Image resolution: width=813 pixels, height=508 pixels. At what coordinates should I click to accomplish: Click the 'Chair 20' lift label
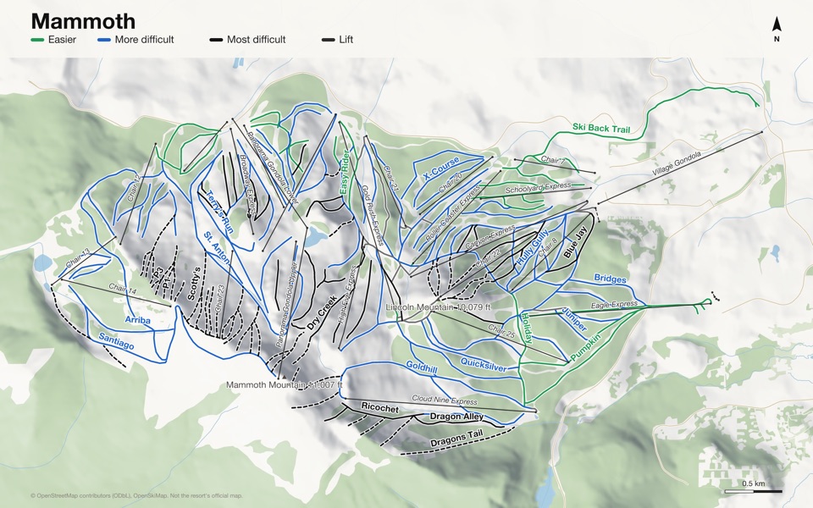450,183
